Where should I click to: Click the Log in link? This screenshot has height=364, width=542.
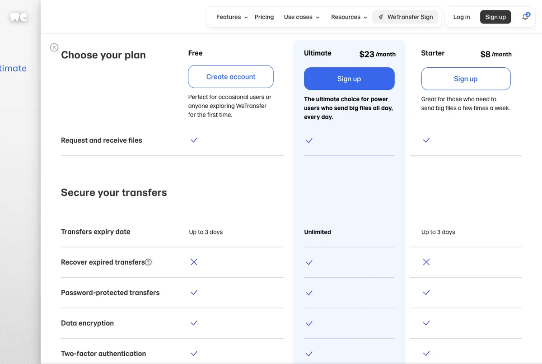click(x=462, y=17)
